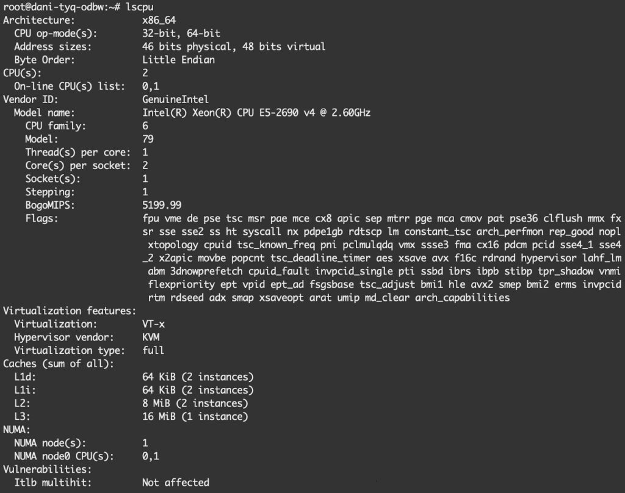The width and height of the screenshot is (625, 493).
Task: Click the Core(s) per socket label
Action: [x=78, y=165]
